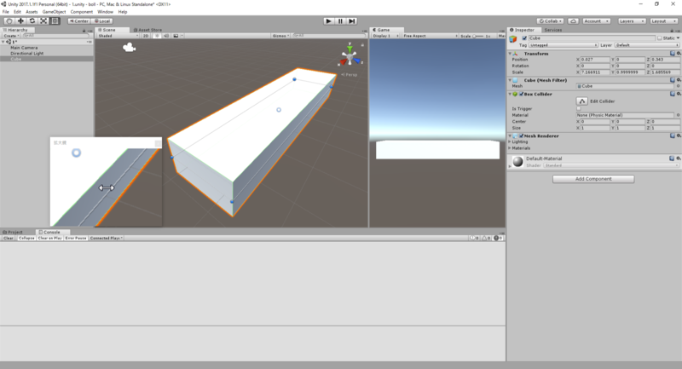Select the Hand tool in the toolbar
Screen dimensions: 682x369
pos(9,20)
